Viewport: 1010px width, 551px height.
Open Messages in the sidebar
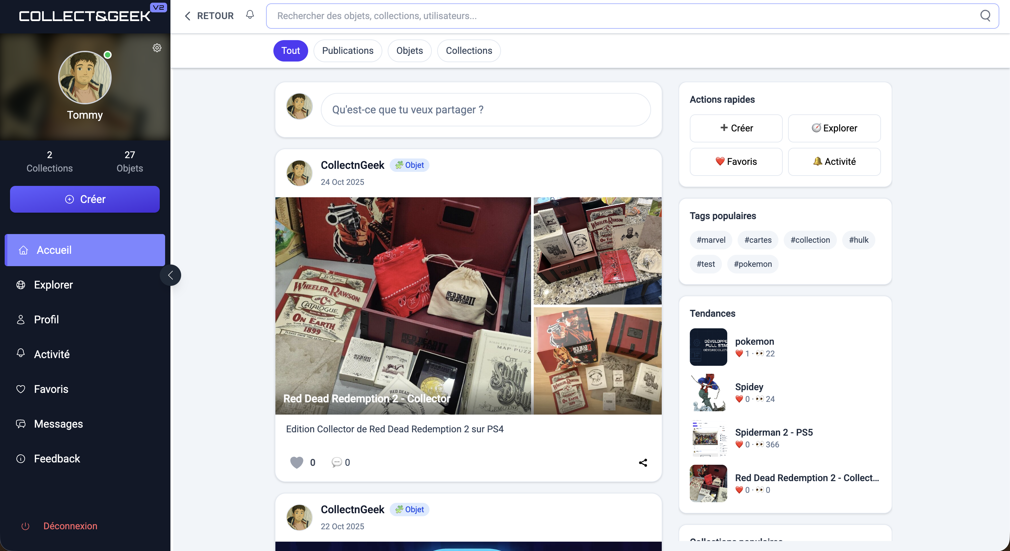(x=58, y=424)
